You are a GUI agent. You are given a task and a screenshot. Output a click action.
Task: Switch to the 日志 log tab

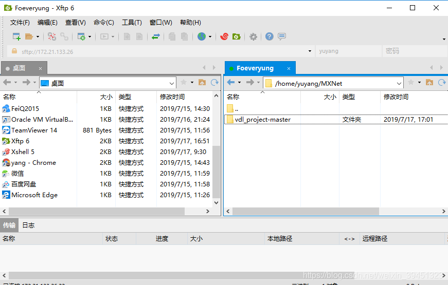coord(28,225)
